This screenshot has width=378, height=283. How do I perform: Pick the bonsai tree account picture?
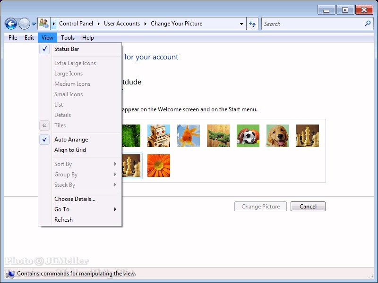[x=218, y=136]
